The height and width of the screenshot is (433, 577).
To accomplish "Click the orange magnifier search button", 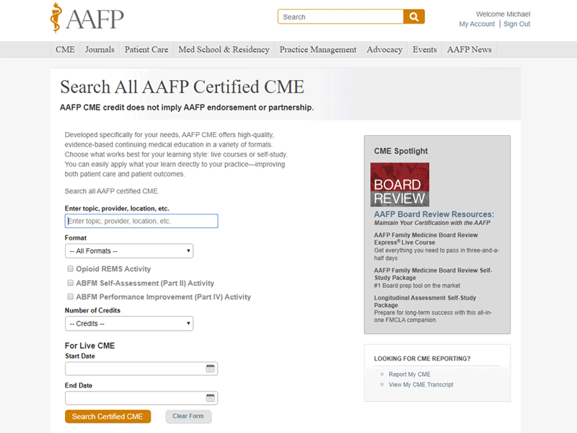I will [414, 17].
